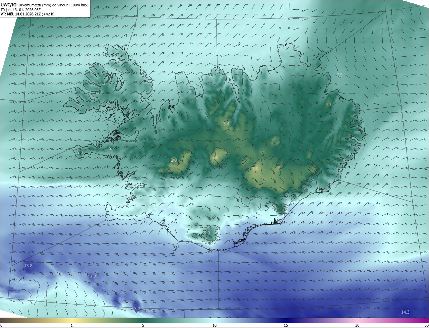The image size is (429, 328).
Task: Pick the 14.3 value label
Action: pos(405,312)
